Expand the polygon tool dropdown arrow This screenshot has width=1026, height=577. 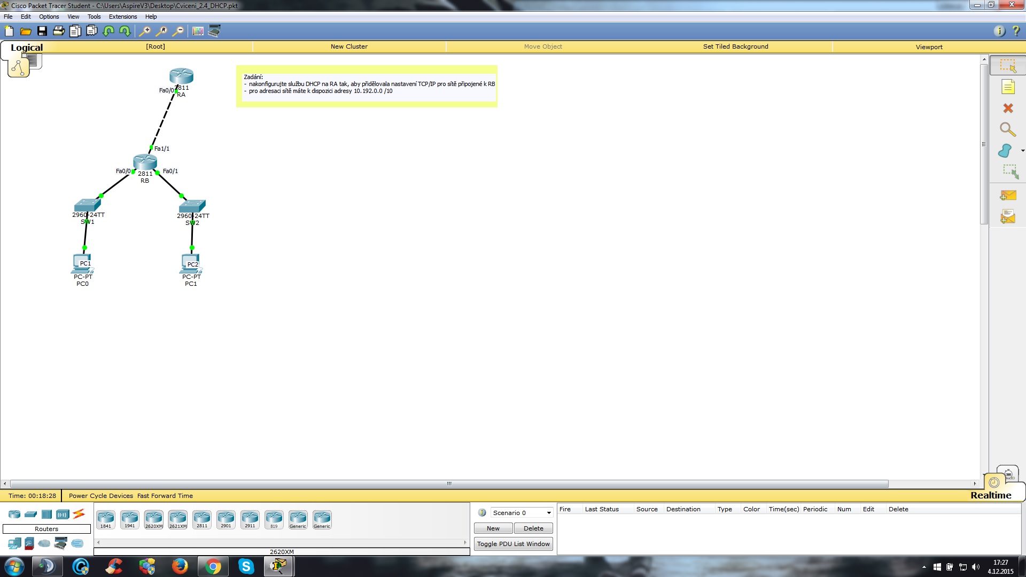pyautogui.click(x=1023, y=151)
